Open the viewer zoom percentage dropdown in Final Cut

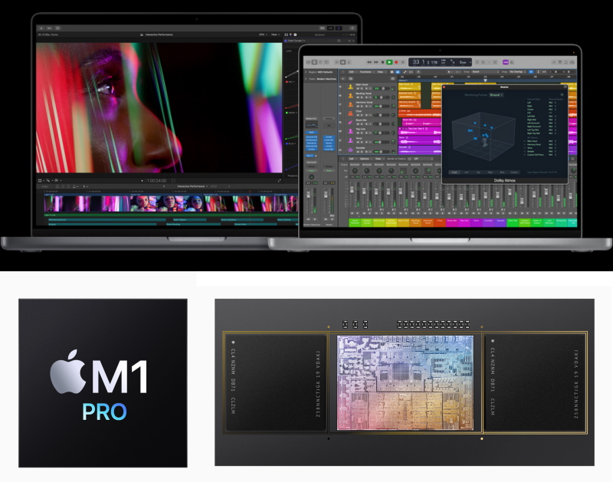(263, 34)
